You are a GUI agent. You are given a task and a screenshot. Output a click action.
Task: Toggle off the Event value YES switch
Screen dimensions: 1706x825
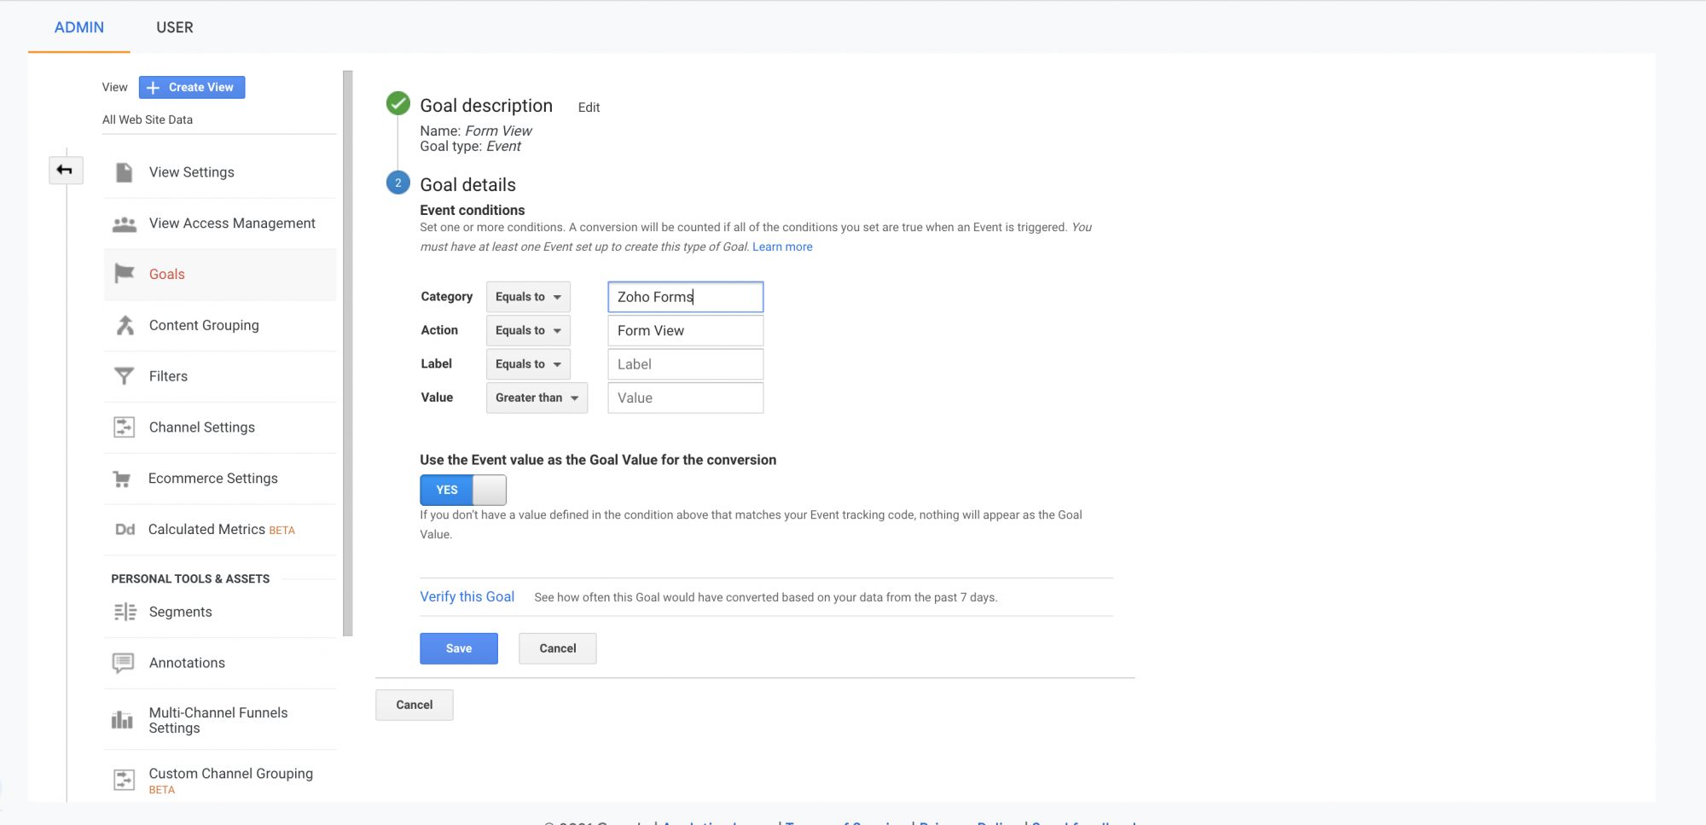coord(462,490)
